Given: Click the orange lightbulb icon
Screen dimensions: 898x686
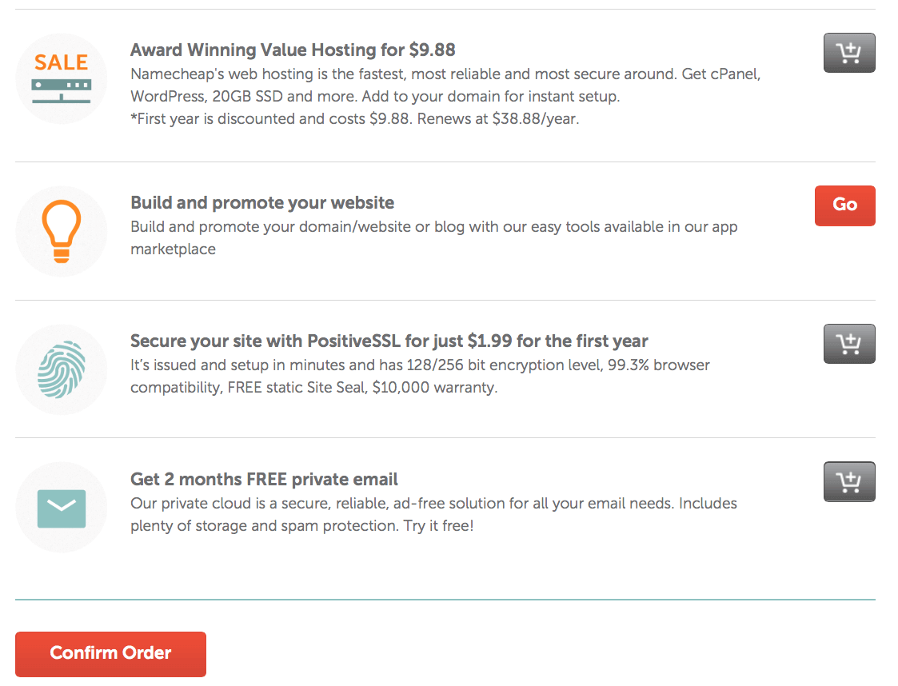Looking at the screenshot, I should 62,231.
